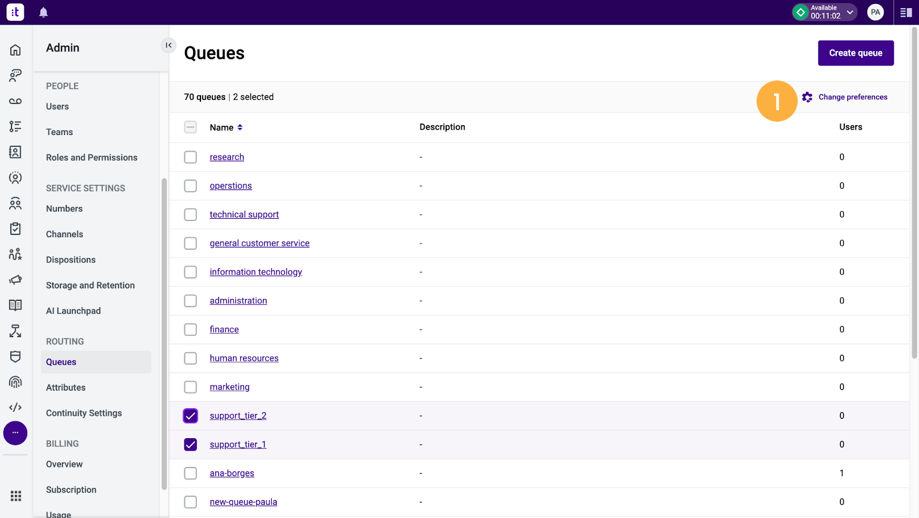Image resolution: width=919 pixels, height=518 pixels.
Task: Open the people with star icon
Action: (x=16, y=254)
